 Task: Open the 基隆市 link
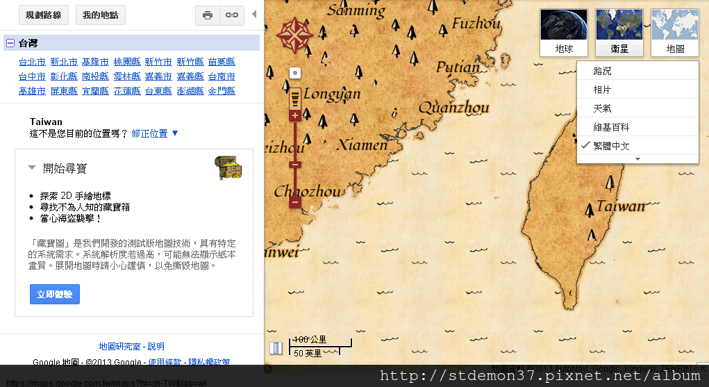[95, 62]
